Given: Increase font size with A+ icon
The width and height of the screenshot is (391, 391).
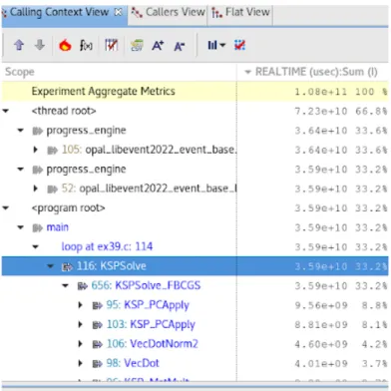Looking at the screenshot, I should point(158,45).
